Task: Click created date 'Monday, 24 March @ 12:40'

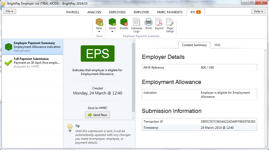Action: 97,93
